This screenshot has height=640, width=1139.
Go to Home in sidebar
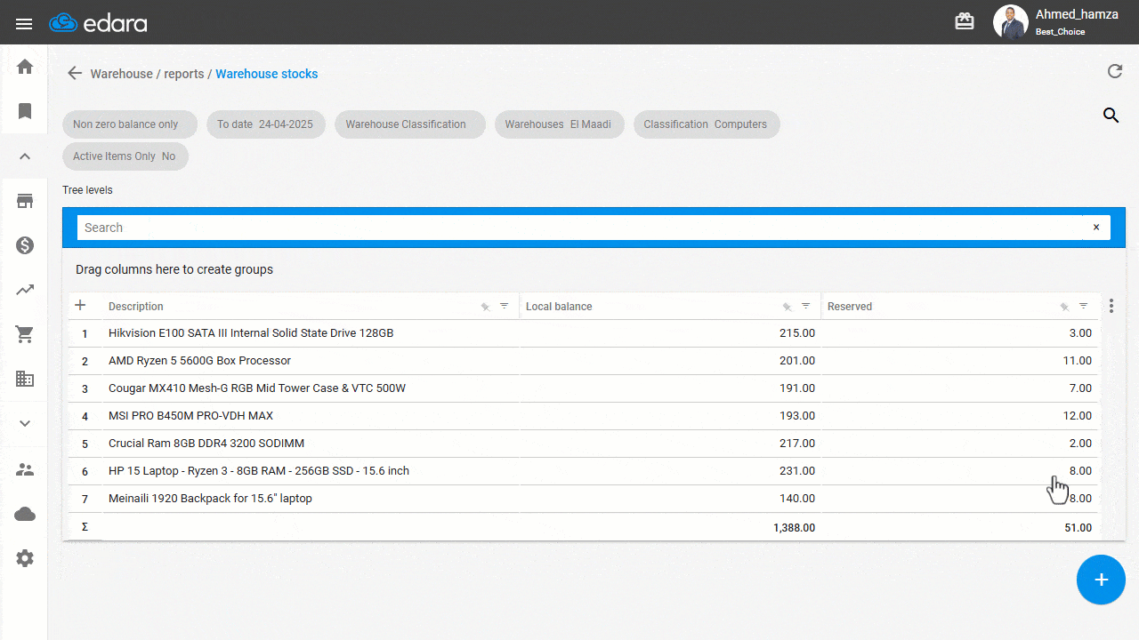click(x=25, y=67)
